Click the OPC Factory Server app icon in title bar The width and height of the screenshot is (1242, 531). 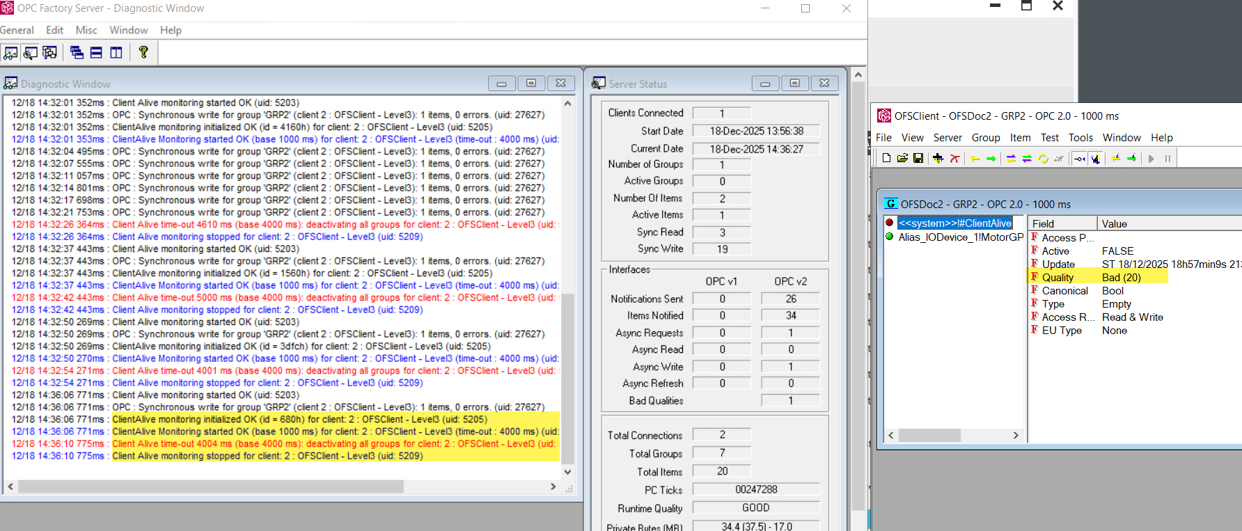(7, 8)
